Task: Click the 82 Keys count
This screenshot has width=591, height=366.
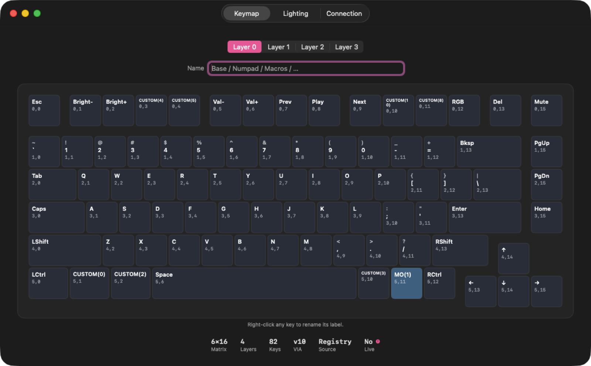Action: click(273, 342)
